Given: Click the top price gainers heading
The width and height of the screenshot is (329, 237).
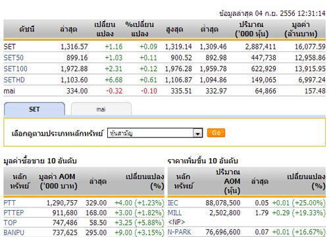Looking at the screenshot, I should tap(203, 161).
